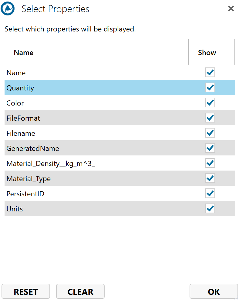Hide the PersistentID property
This screenshot has width=239, height=300.
(x=210, y=194)
